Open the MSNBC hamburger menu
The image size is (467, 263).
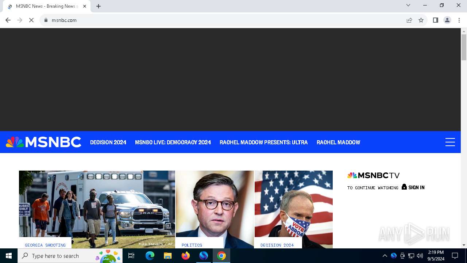coord(450,142)
